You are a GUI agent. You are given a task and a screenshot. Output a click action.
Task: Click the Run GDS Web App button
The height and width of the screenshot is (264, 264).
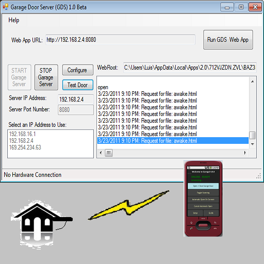pyautogui.click(x=228, y=40)
